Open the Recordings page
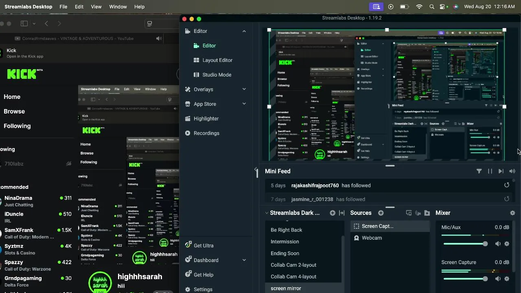Image resolution: width=521 pixels, height=293 pixels. (x=206, y=133)
